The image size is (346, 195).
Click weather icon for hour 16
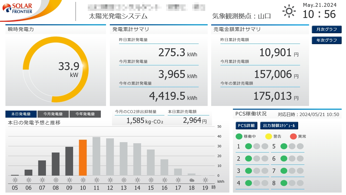pyautogui.click(x=164, y=180)
